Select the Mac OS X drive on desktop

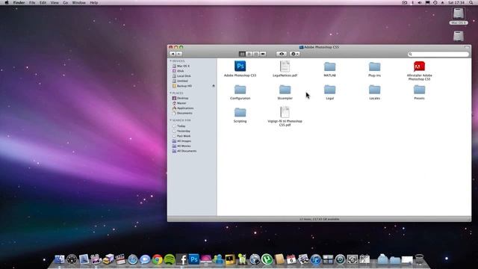[458, 13]
